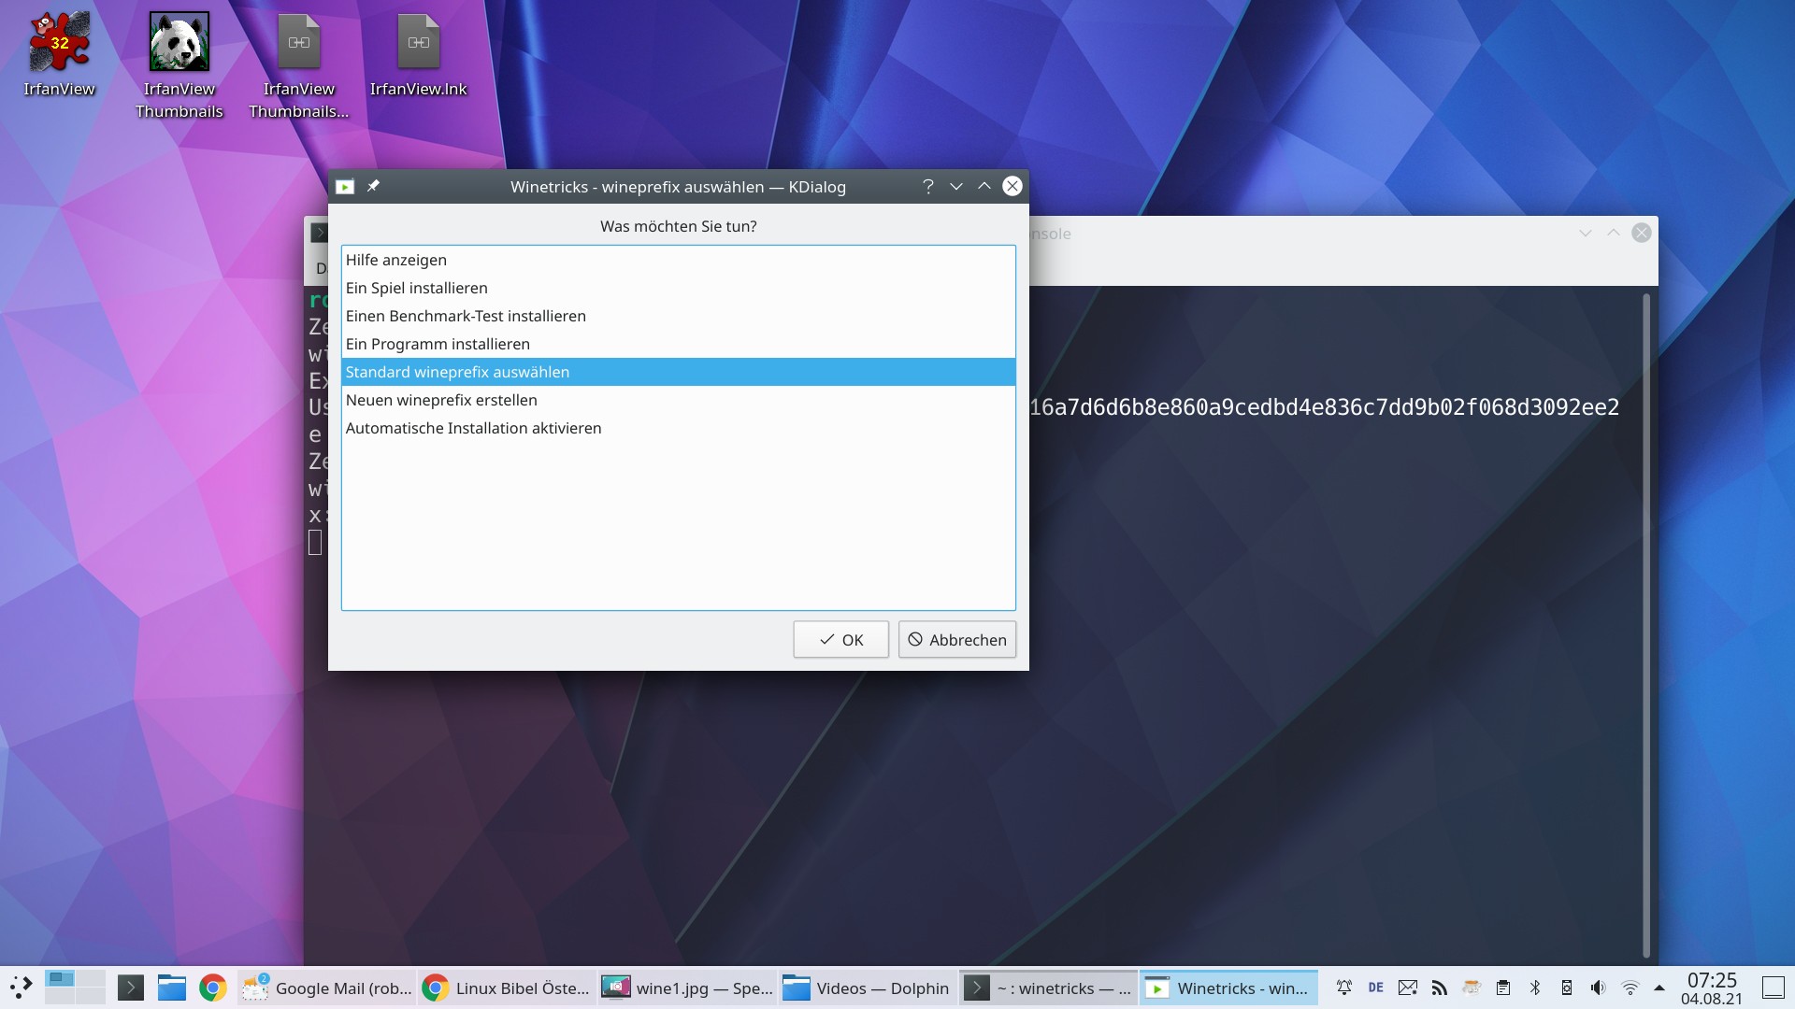
Task: Open the KDE application launcher
Action: pyautogui.click(x=21, y=986)
